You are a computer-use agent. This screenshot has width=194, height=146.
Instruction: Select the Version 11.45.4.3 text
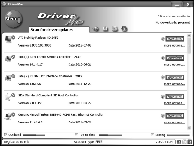[30, 122]
